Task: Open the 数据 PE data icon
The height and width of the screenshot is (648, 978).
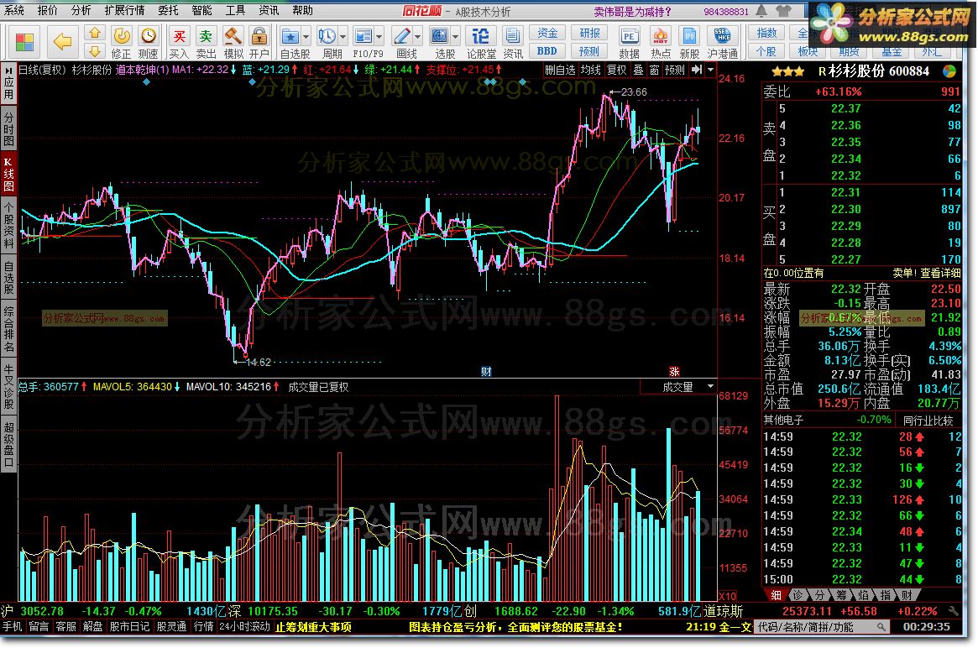Action: (x=629, y=36)
